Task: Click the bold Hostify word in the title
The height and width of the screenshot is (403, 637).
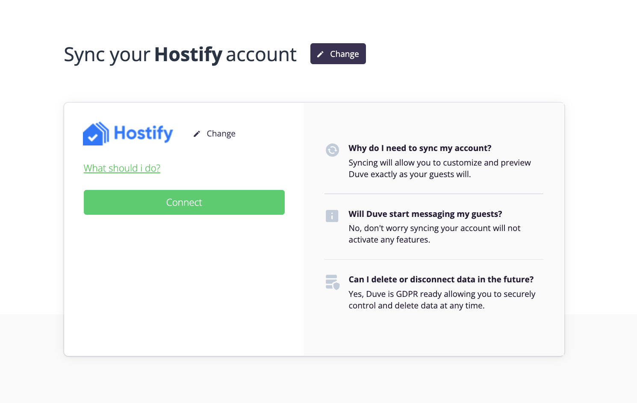Action: (188, 55)
